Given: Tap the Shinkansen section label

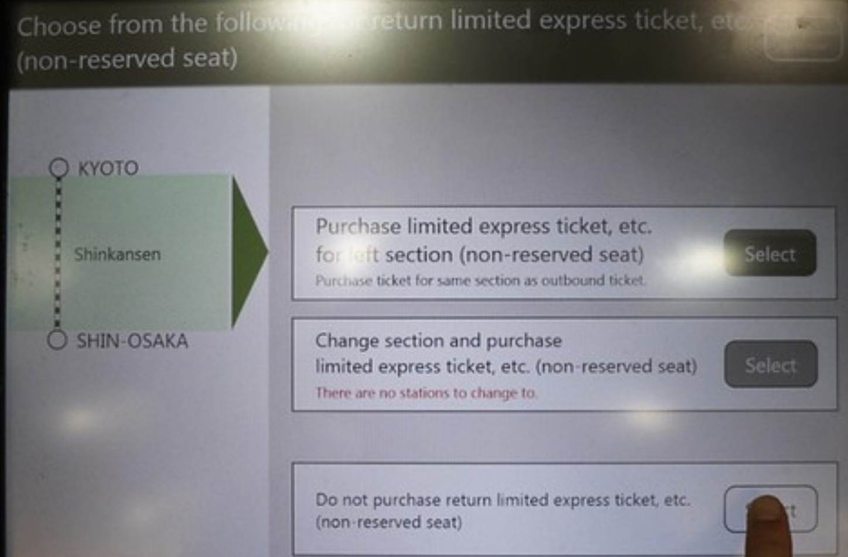Looking at the screenshot, I should pos(117,255).
